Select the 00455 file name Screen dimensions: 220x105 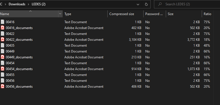[x=10, y=75]
